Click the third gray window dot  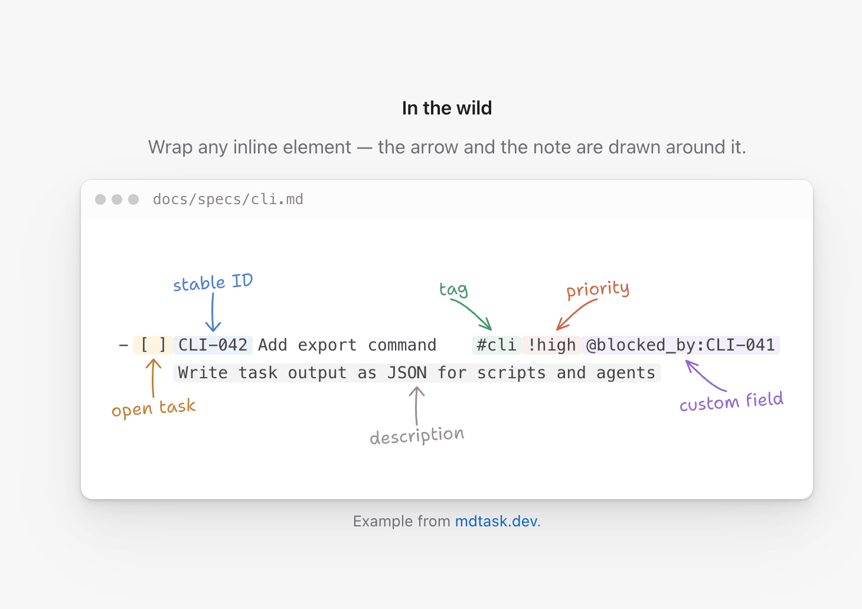click(133, 199)
